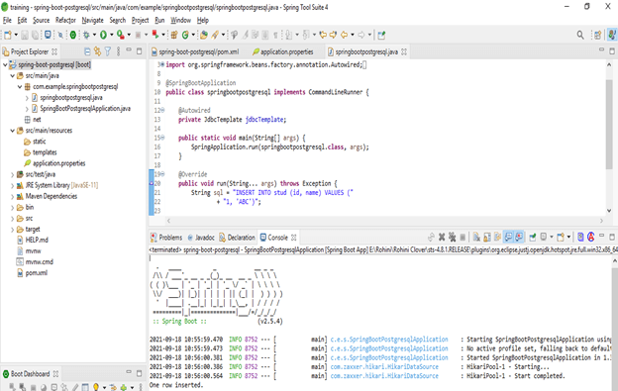Open Project Explorer view menu dots
This screenshot has width=618, height=391.
[x=118, y=51]
